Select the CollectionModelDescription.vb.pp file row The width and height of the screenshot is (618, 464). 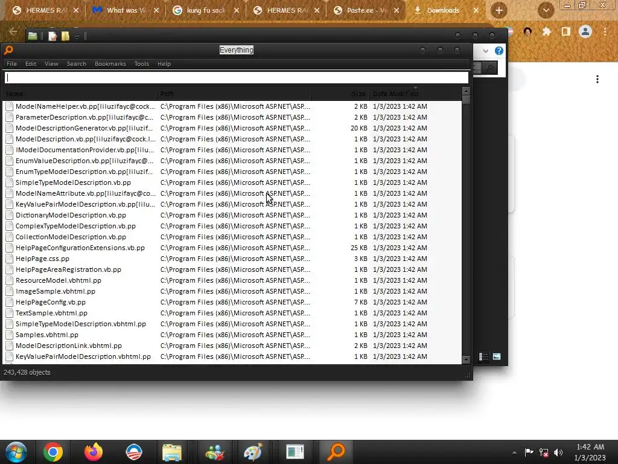[x=232, y=237]
